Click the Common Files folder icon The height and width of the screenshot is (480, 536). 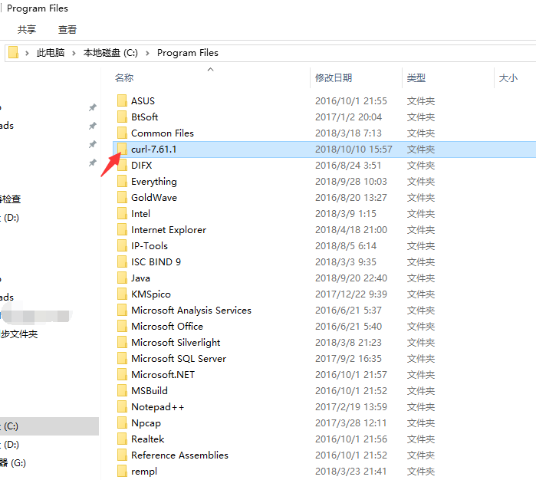122,133
